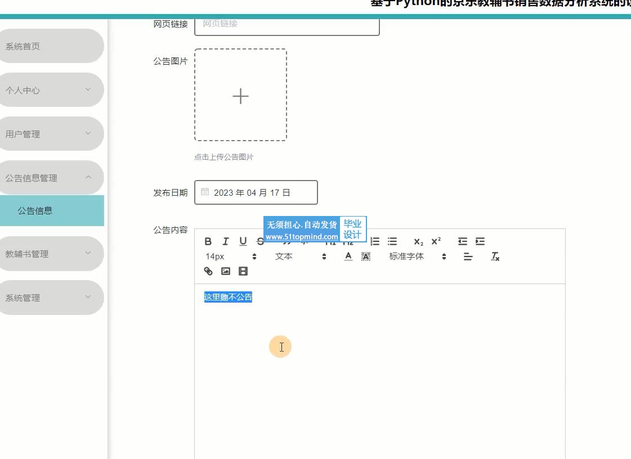Toggle italic formatting in editor

pyautogui.click(x=226, y=241)
